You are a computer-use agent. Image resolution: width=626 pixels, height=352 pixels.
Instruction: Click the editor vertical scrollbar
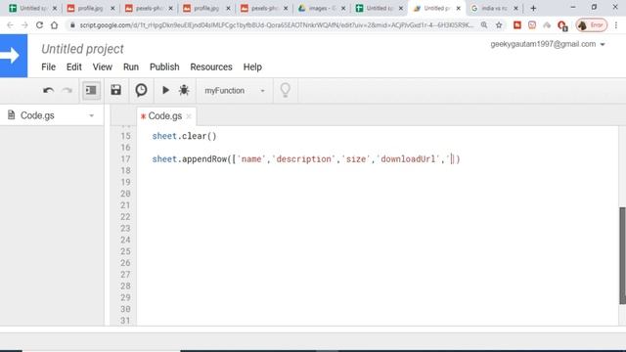click(x=622, y=255)
